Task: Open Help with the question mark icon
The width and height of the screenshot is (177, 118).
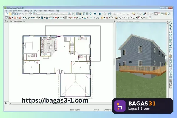Action: pos(91,14)
